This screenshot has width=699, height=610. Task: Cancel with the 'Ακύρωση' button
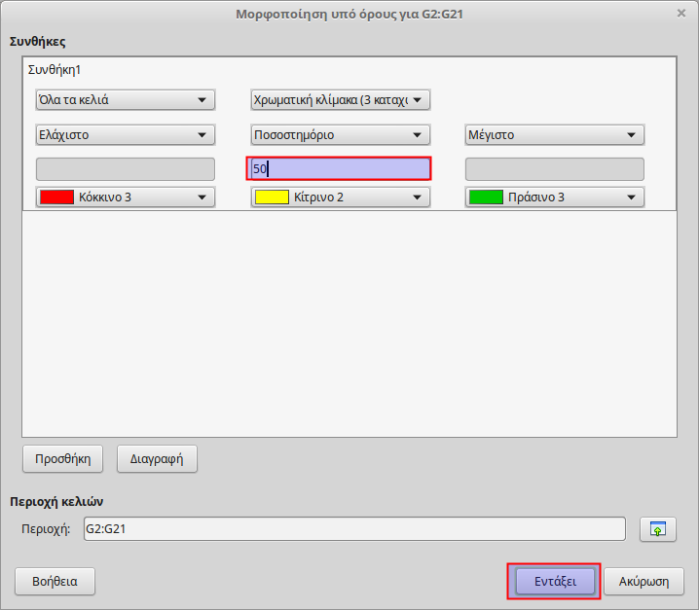[x=644, y=582]
